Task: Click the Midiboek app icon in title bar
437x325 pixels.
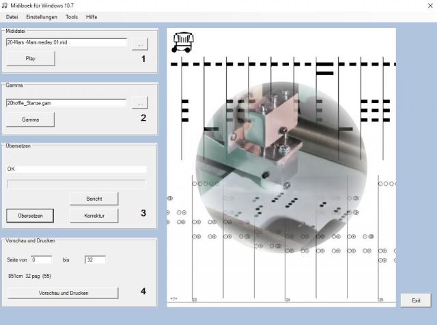Action: pyautogui.click(x=5, y=5)
